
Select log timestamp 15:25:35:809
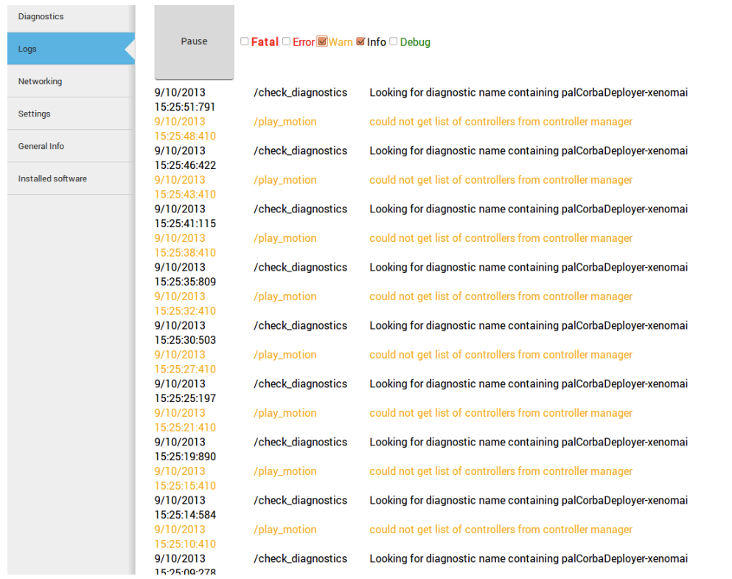[x=185, y=282]
